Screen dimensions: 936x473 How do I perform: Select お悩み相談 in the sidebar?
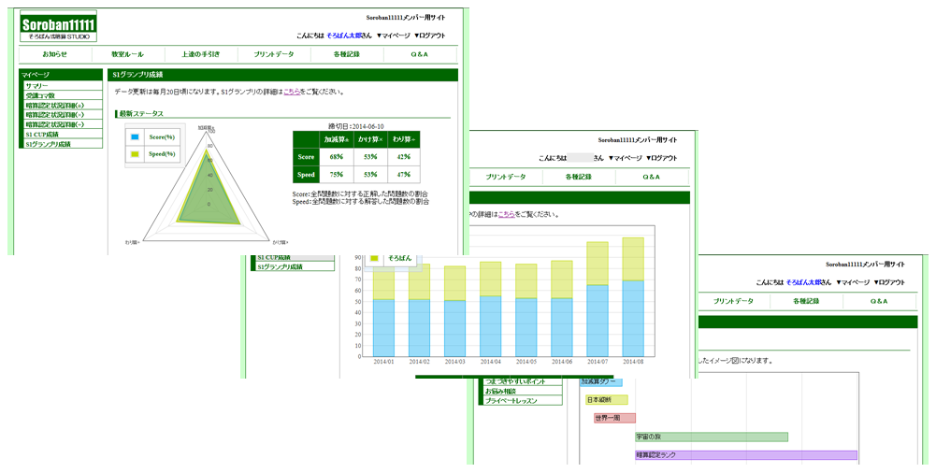[501, 391]
